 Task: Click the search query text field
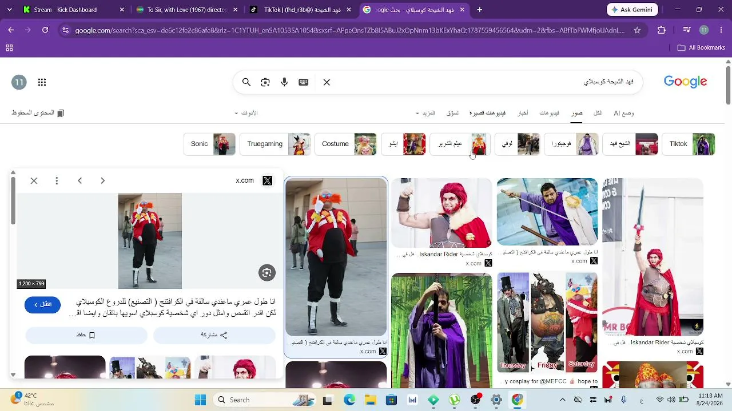tap(486, 82)
